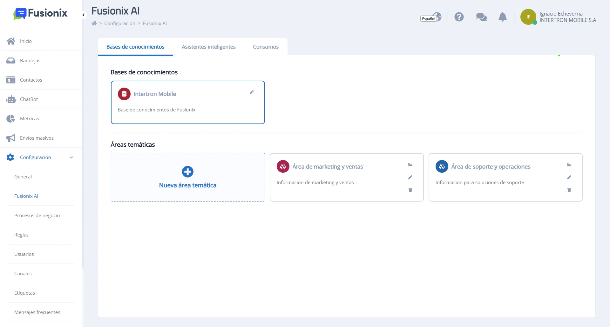The height and width of the screenshot is (327, 610).
Task: Click the home breadcrumb icon
Action: 94,23
